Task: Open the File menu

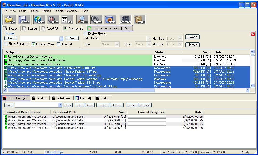Action: click(5, 11)
